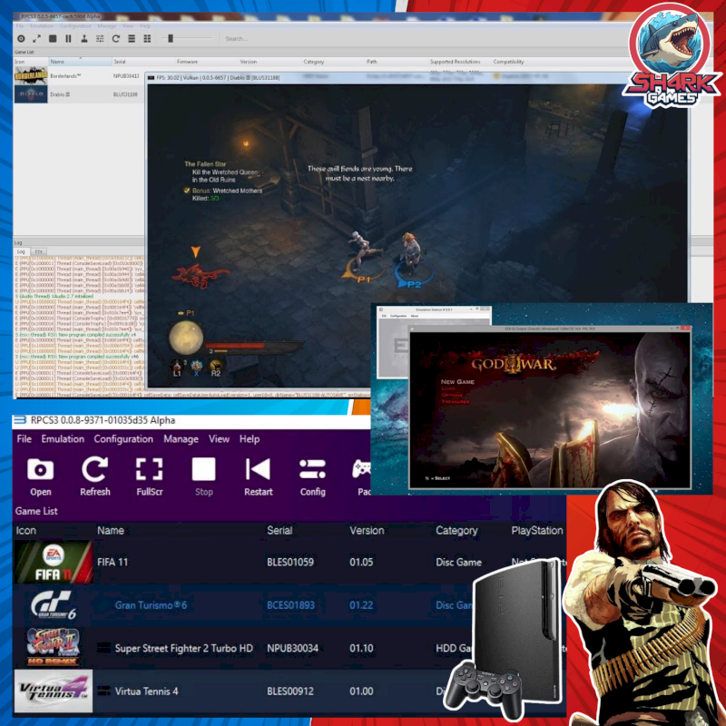This screenshot has height=726, width=726.
Task: Click the square Stop icon in the light RPCS3 toolbar
Action: (x=53, y=39)
